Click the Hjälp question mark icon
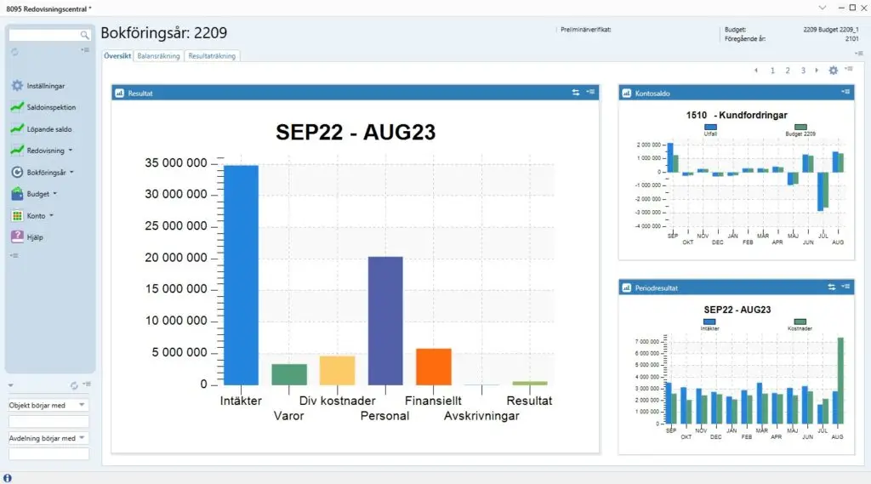This screenshot has width=871, height=484. (17, 237)
